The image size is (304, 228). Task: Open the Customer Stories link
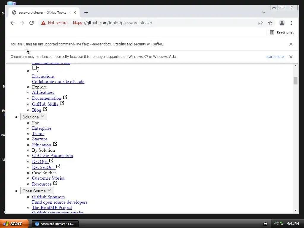pyautogui.click(x=48, y=178)
